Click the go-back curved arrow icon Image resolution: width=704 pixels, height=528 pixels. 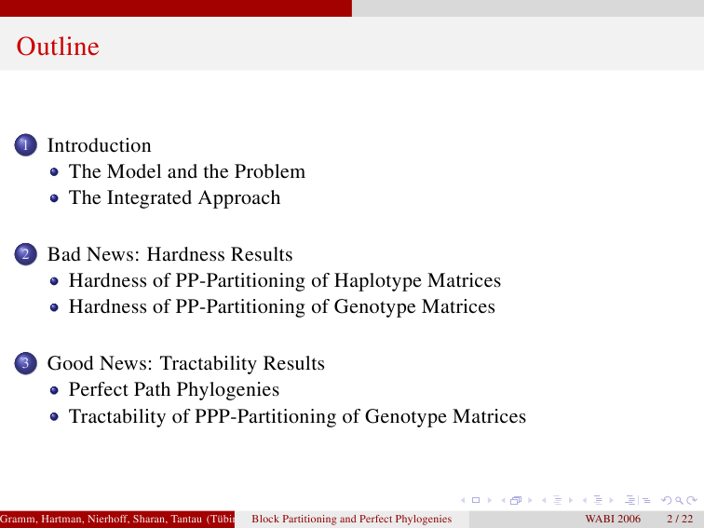tap(667, 500)
